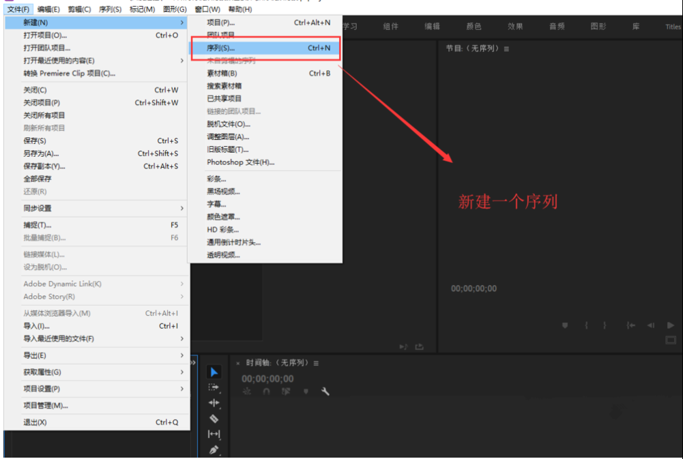The height and width of the screenshot is (459, 683).
Task: Select the Ripple Edit tool
Action: pos(214,402)
